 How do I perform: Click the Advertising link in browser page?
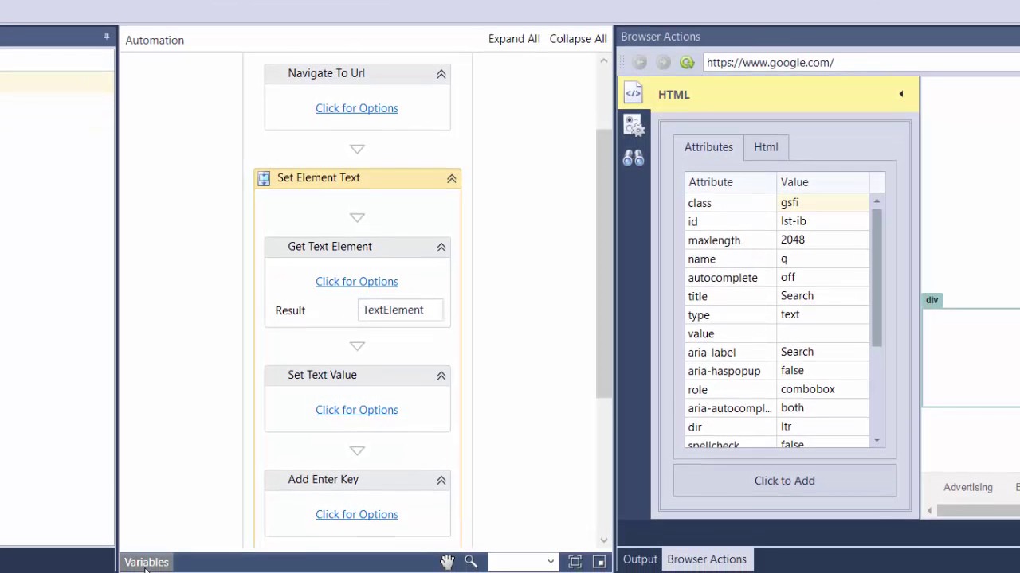coord(968,487)
